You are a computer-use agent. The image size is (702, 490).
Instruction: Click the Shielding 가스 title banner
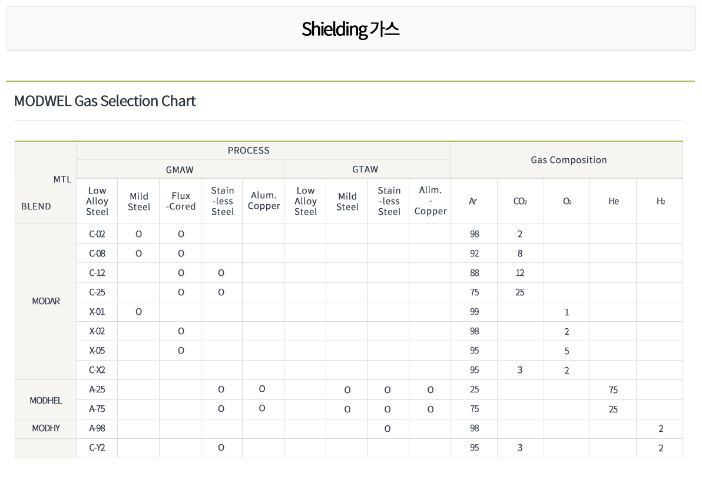pos(350,29)
